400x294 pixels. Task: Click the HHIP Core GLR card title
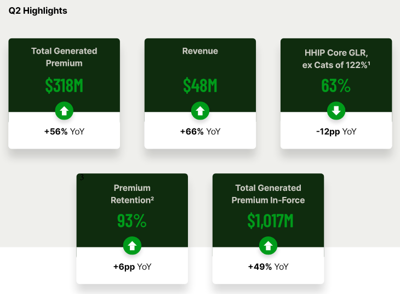[x=336, y=59]
